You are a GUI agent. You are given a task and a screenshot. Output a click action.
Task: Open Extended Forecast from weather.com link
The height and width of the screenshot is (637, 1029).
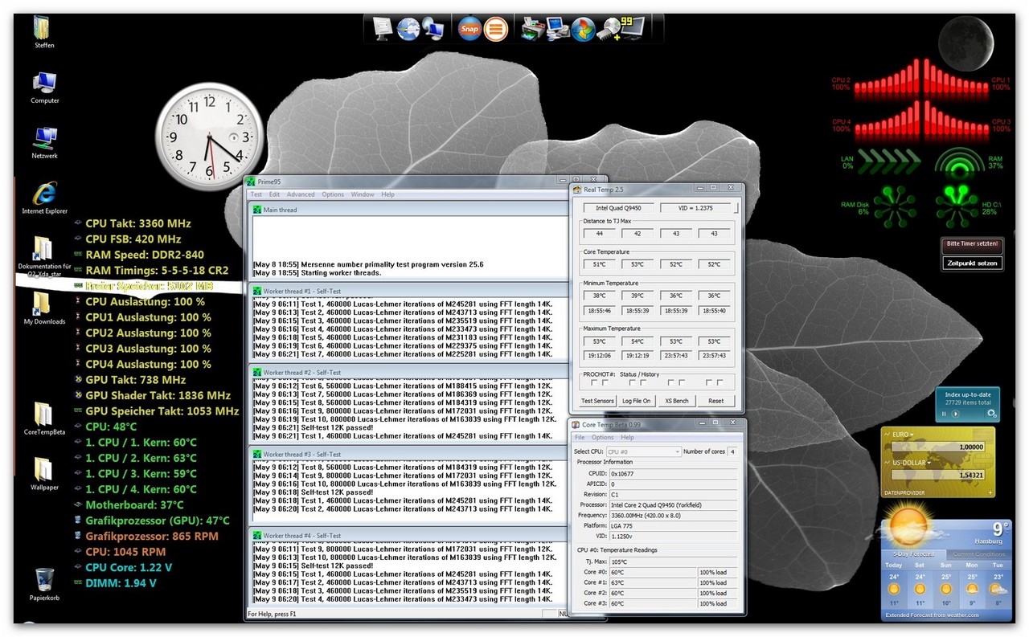[x=933, y=615]
